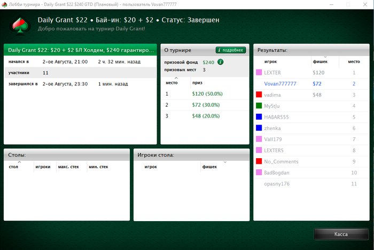Close the tournament lobby window
The image size is (374, 250).
[365, 4]
